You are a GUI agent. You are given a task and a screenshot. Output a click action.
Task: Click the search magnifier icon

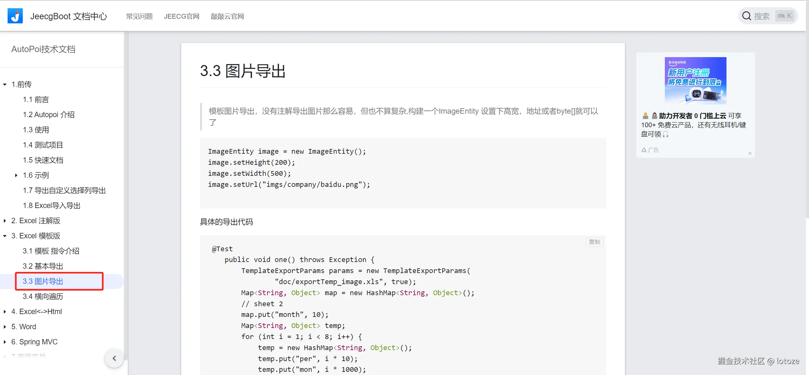coord(746,16)
